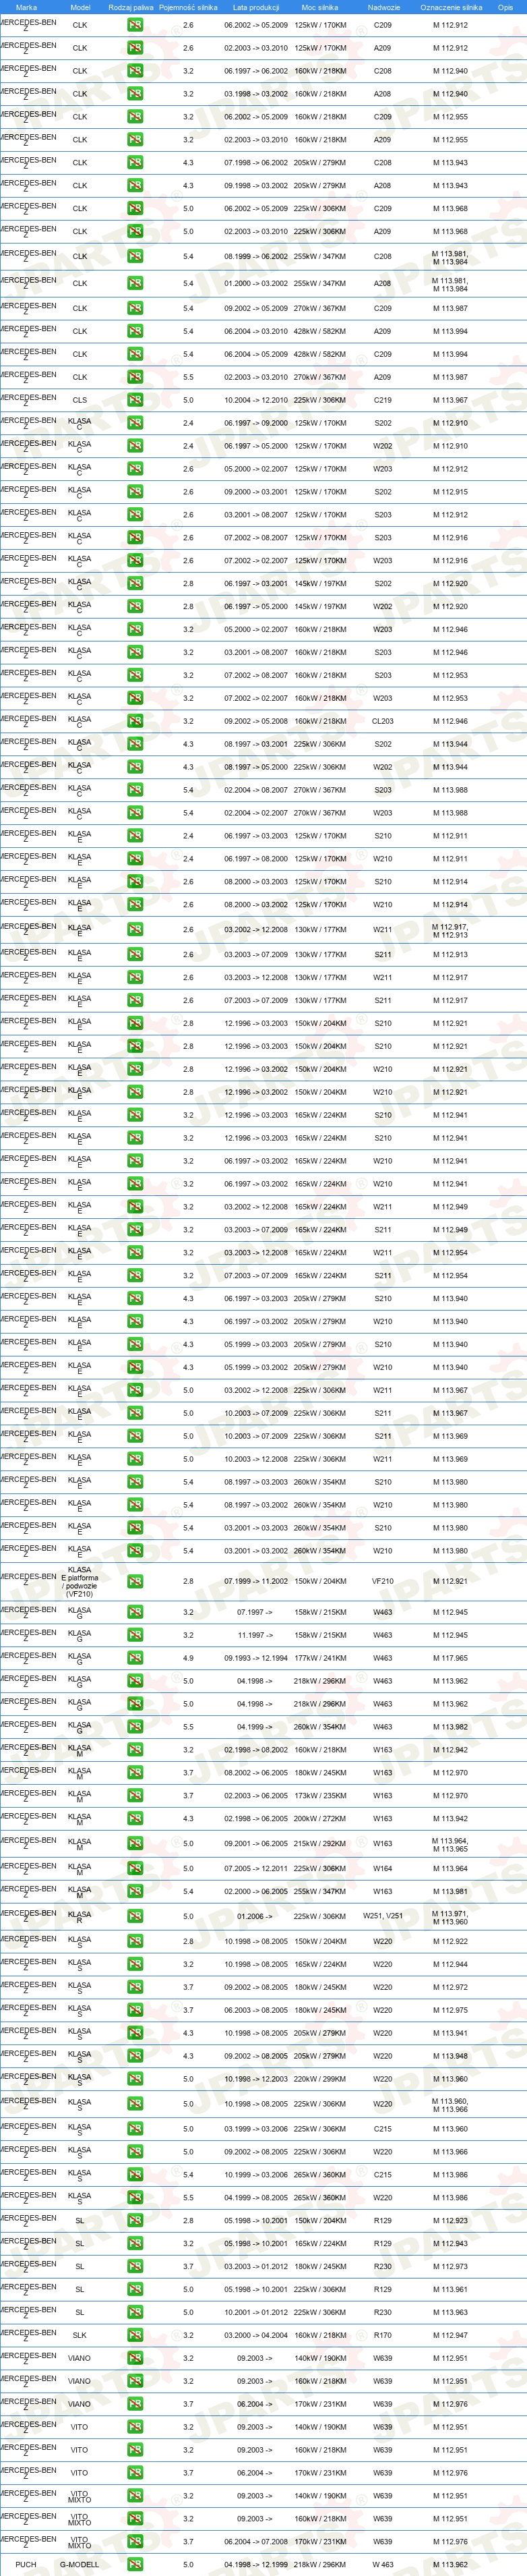The image size is (527, 2576).
Task: Click fuel icon in the W164 row
Action: coord(135,1868)
